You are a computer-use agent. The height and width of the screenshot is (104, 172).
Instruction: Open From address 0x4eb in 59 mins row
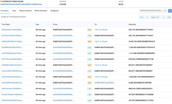[x=63, y=101]
